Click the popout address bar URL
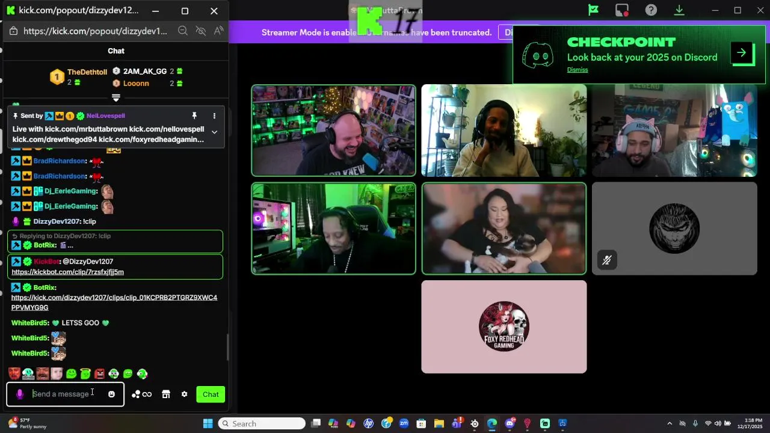Image resolution: width=770 pixels, height=433 pixels. pyautogui.click(x=95, y=31)
